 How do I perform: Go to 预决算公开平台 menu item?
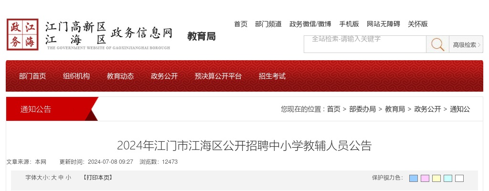218,76
